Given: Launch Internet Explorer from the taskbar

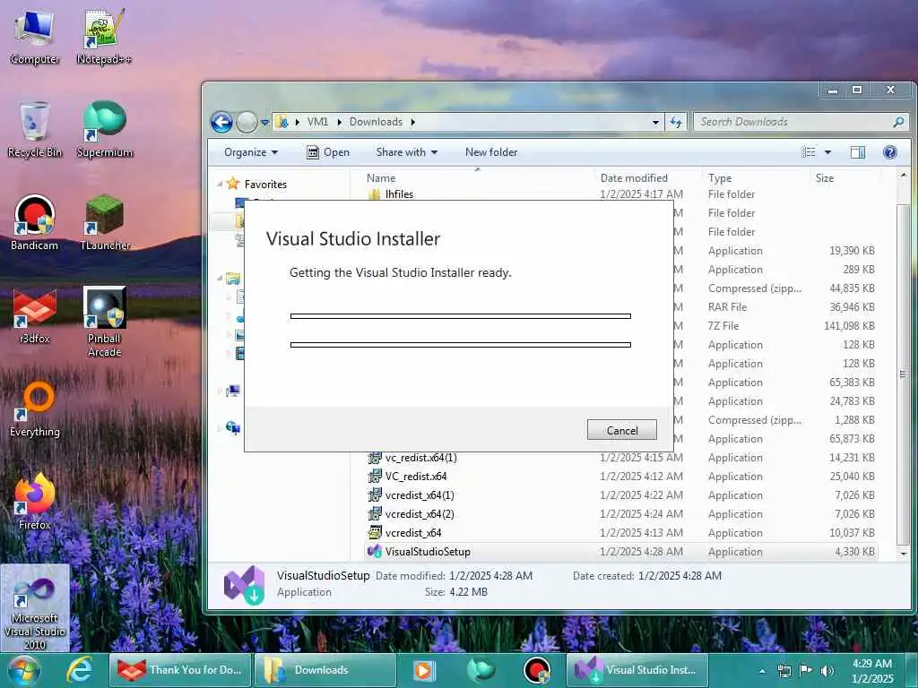Looking at the screenshot, I should click(80, 670).
